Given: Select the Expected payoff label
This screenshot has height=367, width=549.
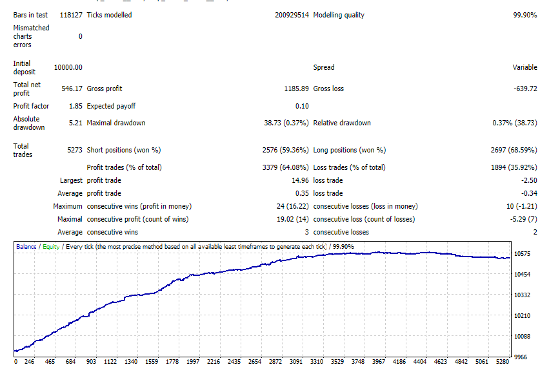Looking at the screenshot, I should tap(111, 106).
